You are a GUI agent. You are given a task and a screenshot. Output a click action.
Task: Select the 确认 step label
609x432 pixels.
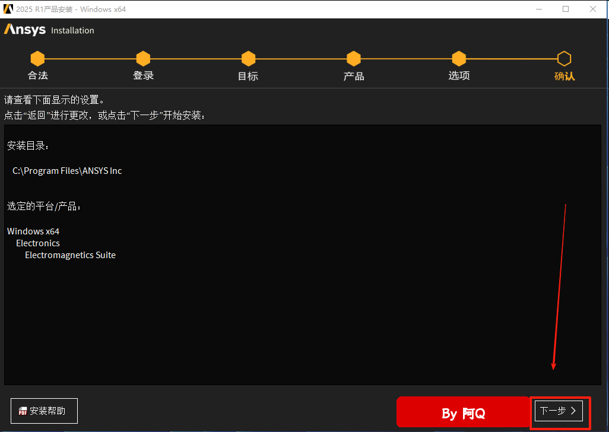click(x=564, y=76)
